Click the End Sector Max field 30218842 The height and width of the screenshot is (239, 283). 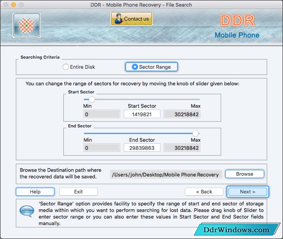click(x=182, y=148)
